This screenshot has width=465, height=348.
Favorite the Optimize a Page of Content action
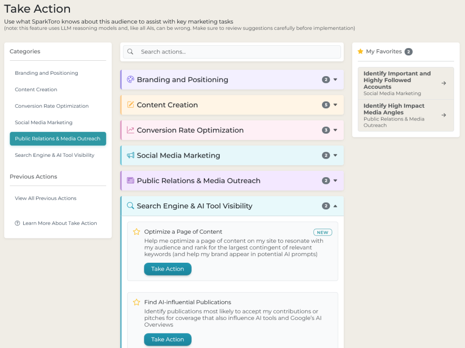click(136, 232)
